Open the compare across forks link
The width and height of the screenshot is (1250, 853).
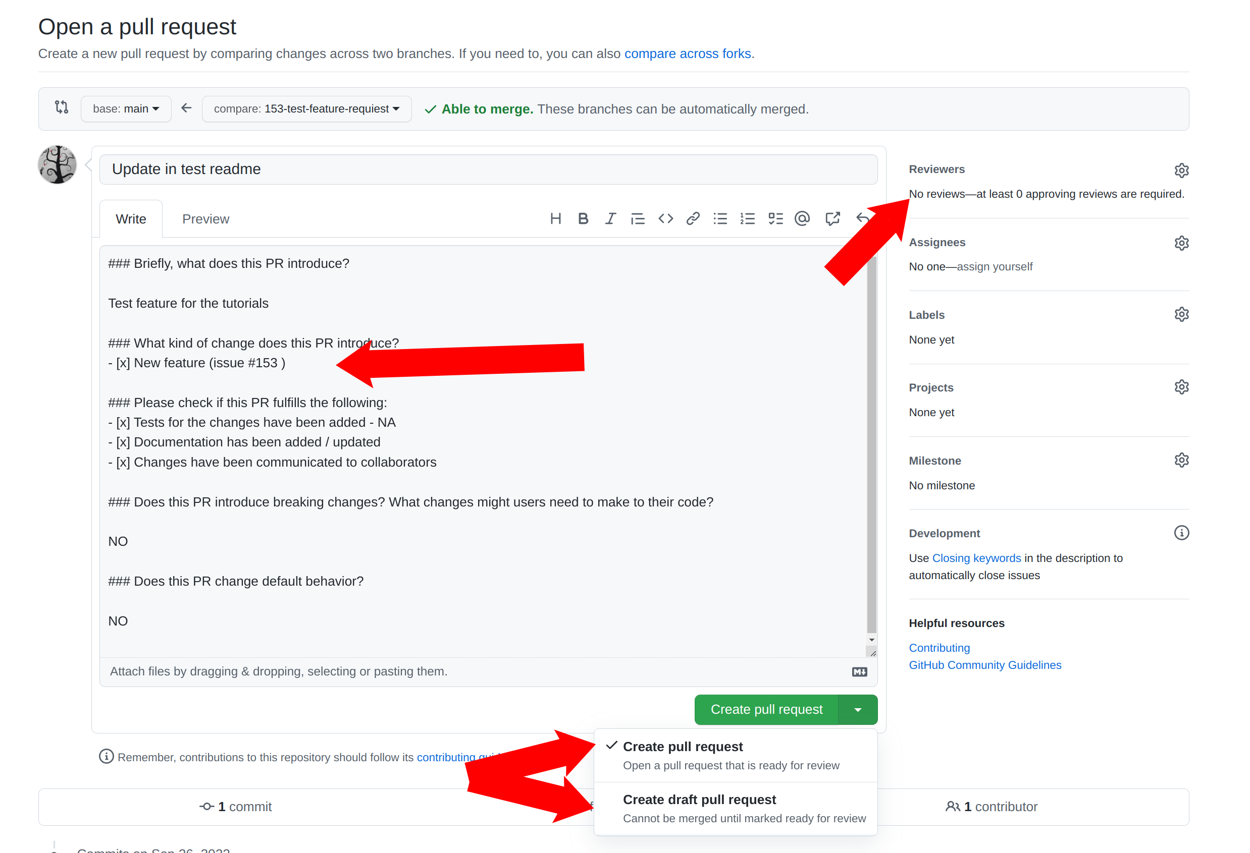[x=688, y=54]
